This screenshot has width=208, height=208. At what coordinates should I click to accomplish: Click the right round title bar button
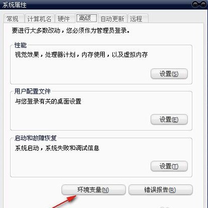point(203,5)
